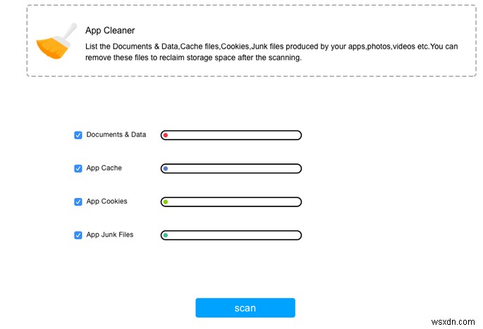Click the App Cache progress bar
The width and height of the screenshot is (483, 329).
click(231, 169)
